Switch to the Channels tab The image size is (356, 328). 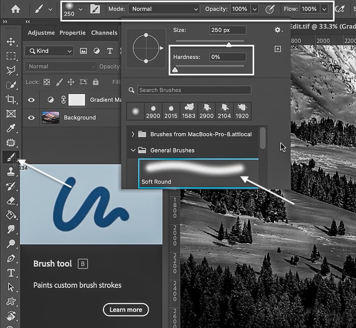[104, 33]
